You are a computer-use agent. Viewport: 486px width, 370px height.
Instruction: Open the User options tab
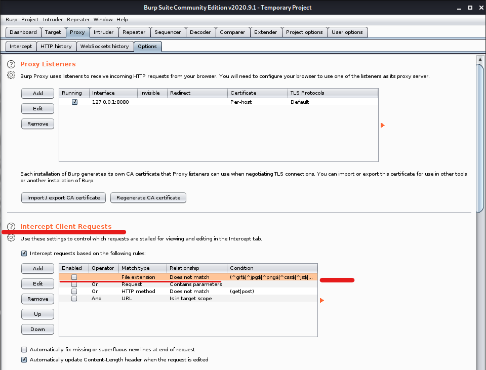click(x=347, y=32)
